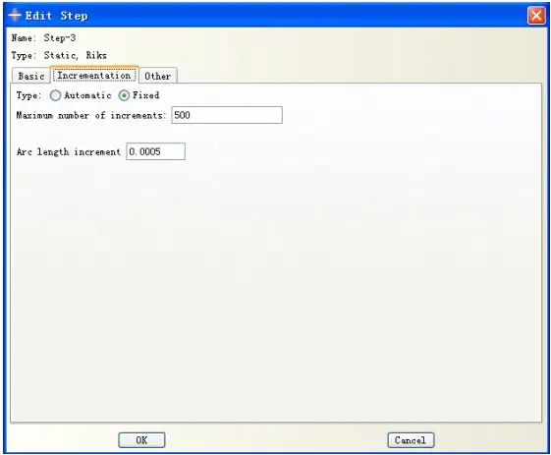This screenshot has width=551, height=455.
Task: Click 'Maximum number of increments:' label
Action: pyautogui.click(x=91, y=115)
